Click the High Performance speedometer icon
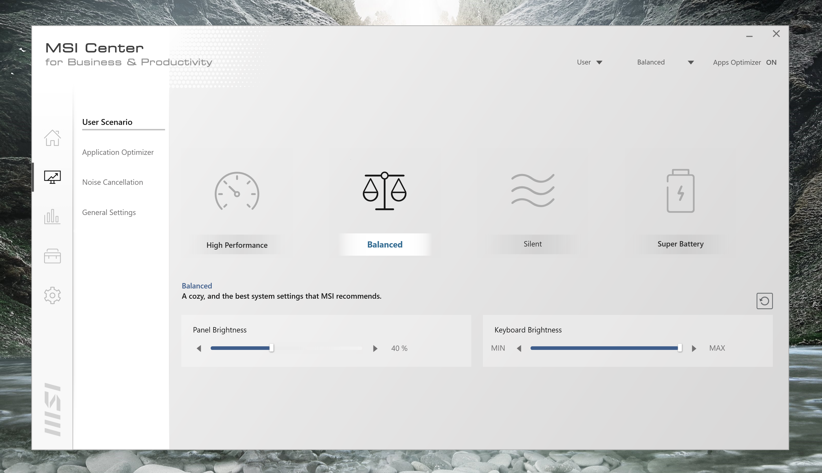 coord(237,191)
